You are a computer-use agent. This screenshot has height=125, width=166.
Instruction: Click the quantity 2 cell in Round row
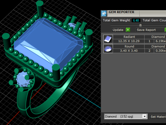click(149, 51)
